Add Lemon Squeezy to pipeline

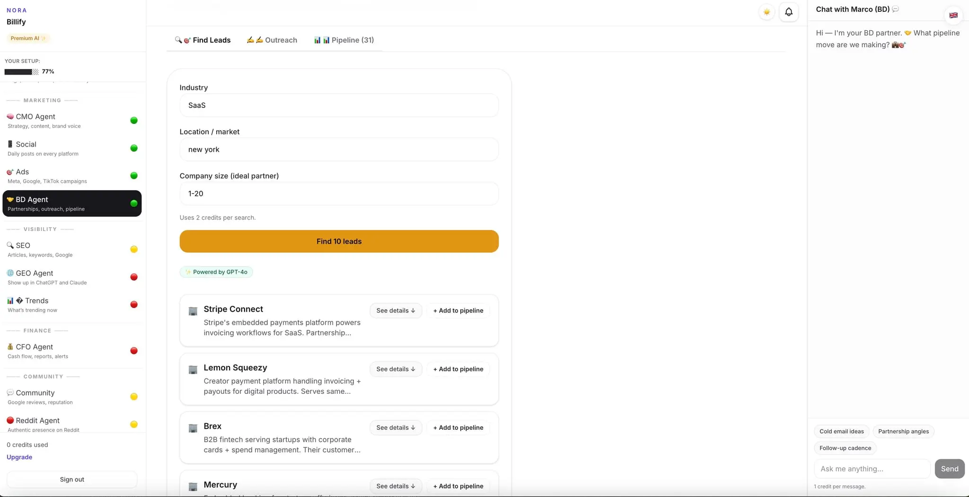click(458, 369)
